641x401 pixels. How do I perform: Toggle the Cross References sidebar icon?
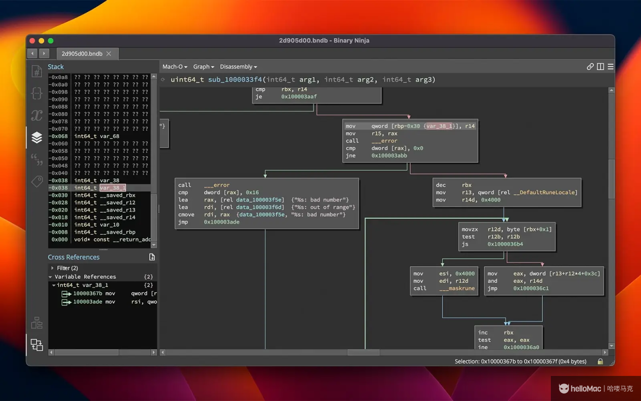tap(37, 344)
